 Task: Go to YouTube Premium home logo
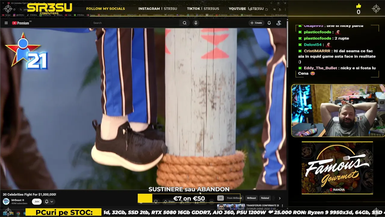pyautogui.click(x=20, y=23)
